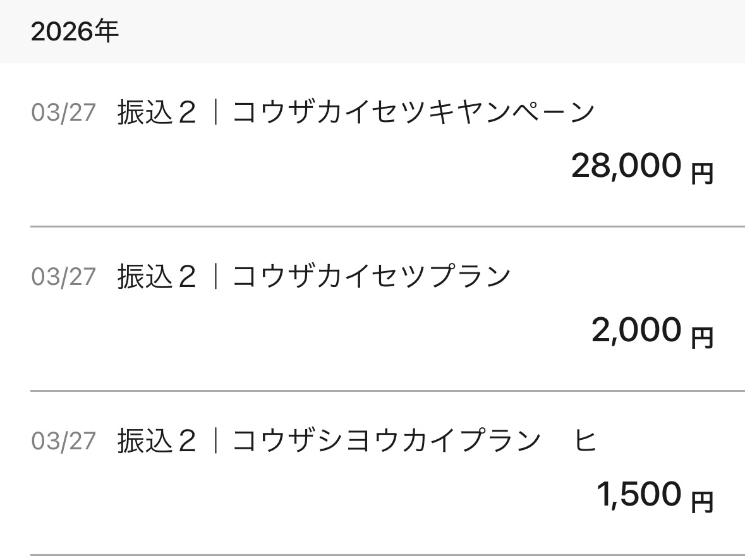Screen dimensions: 745x558
Task: Tap the 円 symbol beside 1,500
Action: click(701, 502)
